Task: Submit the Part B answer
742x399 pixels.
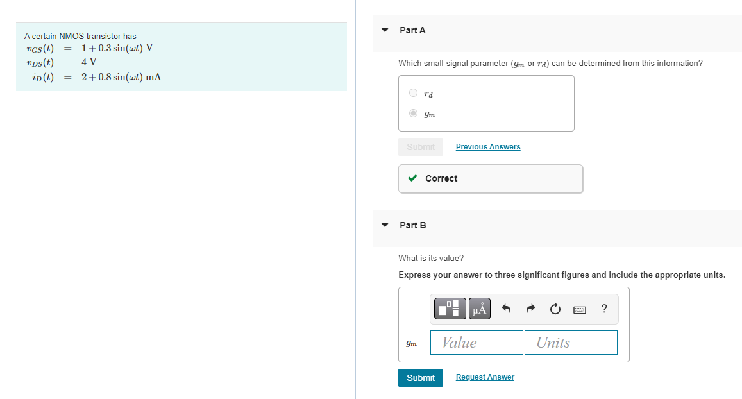Action: point(421,378)
